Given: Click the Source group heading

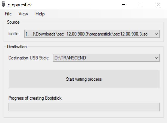Looking at the screenshot, I should click(13, 22).
